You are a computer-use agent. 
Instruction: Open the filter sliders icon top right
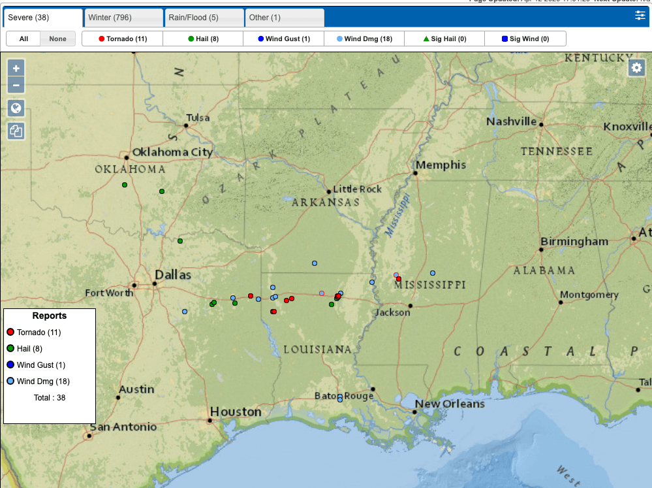click(640, 16)
